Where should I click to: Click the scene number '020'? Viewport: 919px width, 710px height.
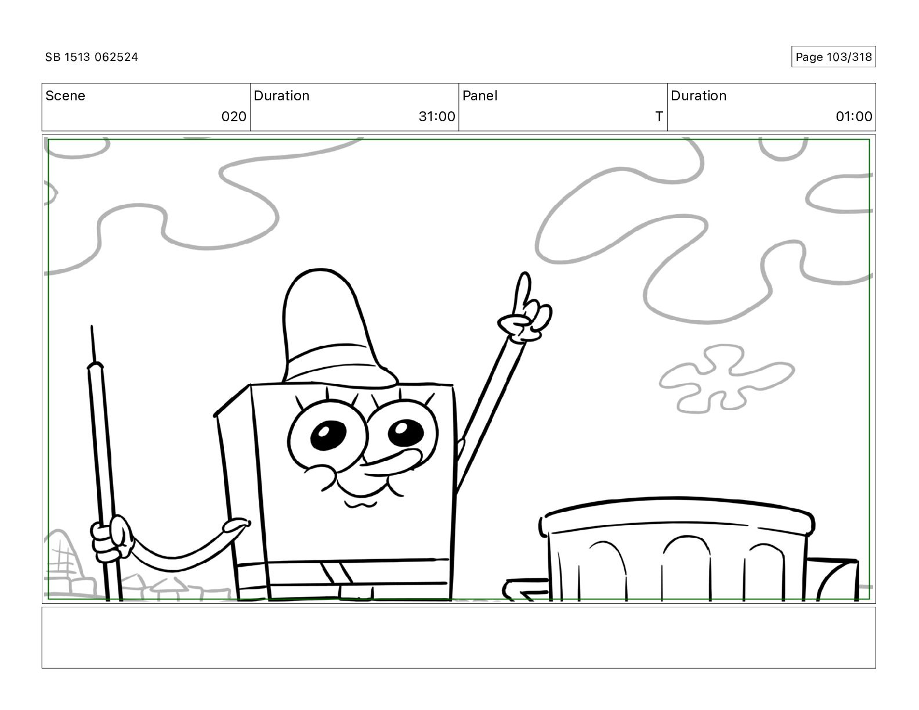(x=234, y=117)
